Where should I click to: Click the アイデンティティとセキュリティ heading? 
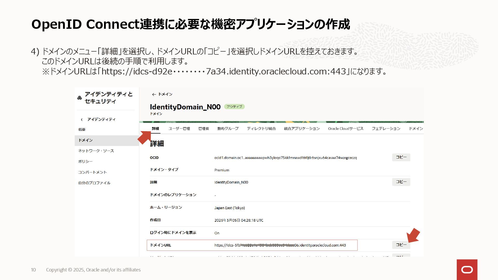pos(109,98)
